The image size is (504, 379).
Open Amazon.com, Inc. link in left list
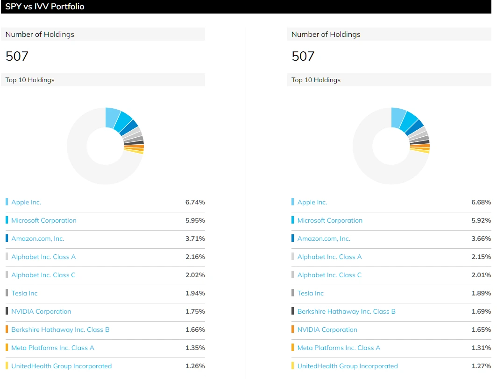tap(38, 239)
